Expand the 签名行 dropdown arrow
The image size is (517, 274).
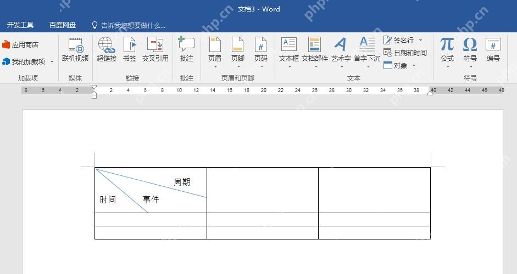click(420, 40)
